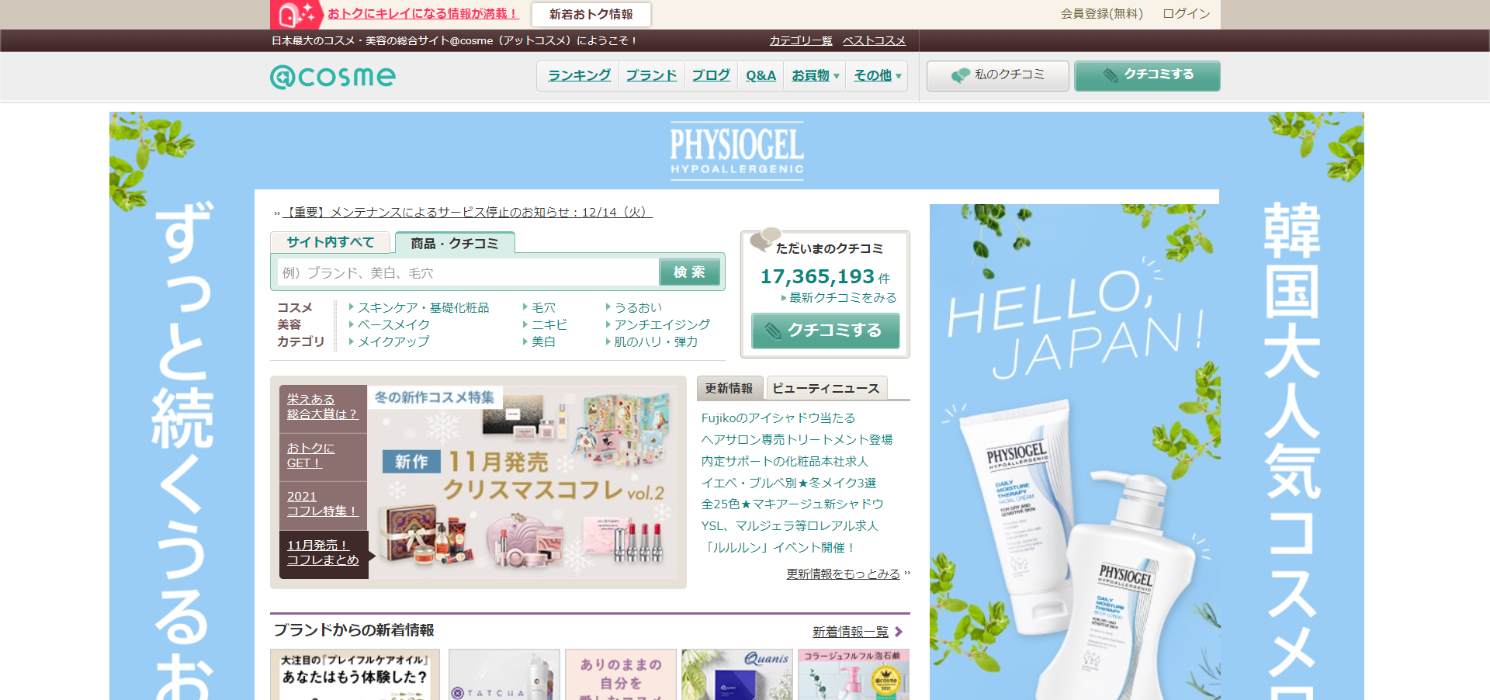Click 最新クチコミをみる link
This screenshot has height=700, width=1490.
[x=843, y=297]
